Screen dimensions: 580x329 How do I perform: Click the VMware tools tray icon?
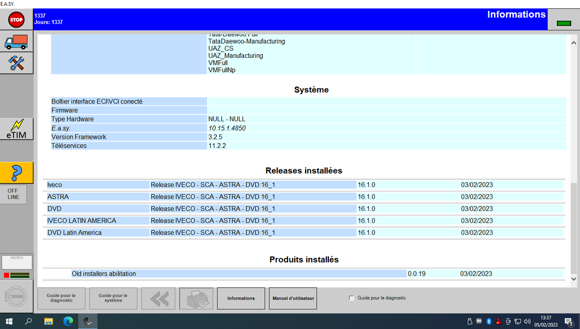tap(479, 321)
